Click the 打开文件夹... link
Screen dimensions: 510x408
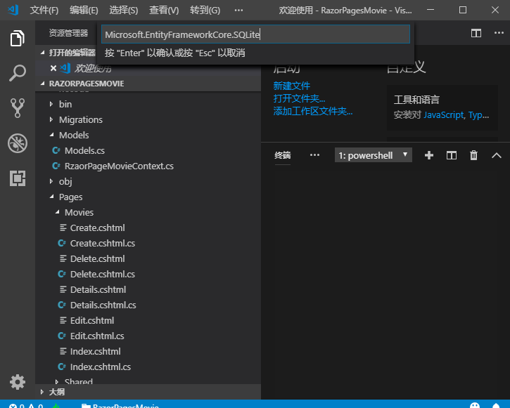[x=299, y=98]
